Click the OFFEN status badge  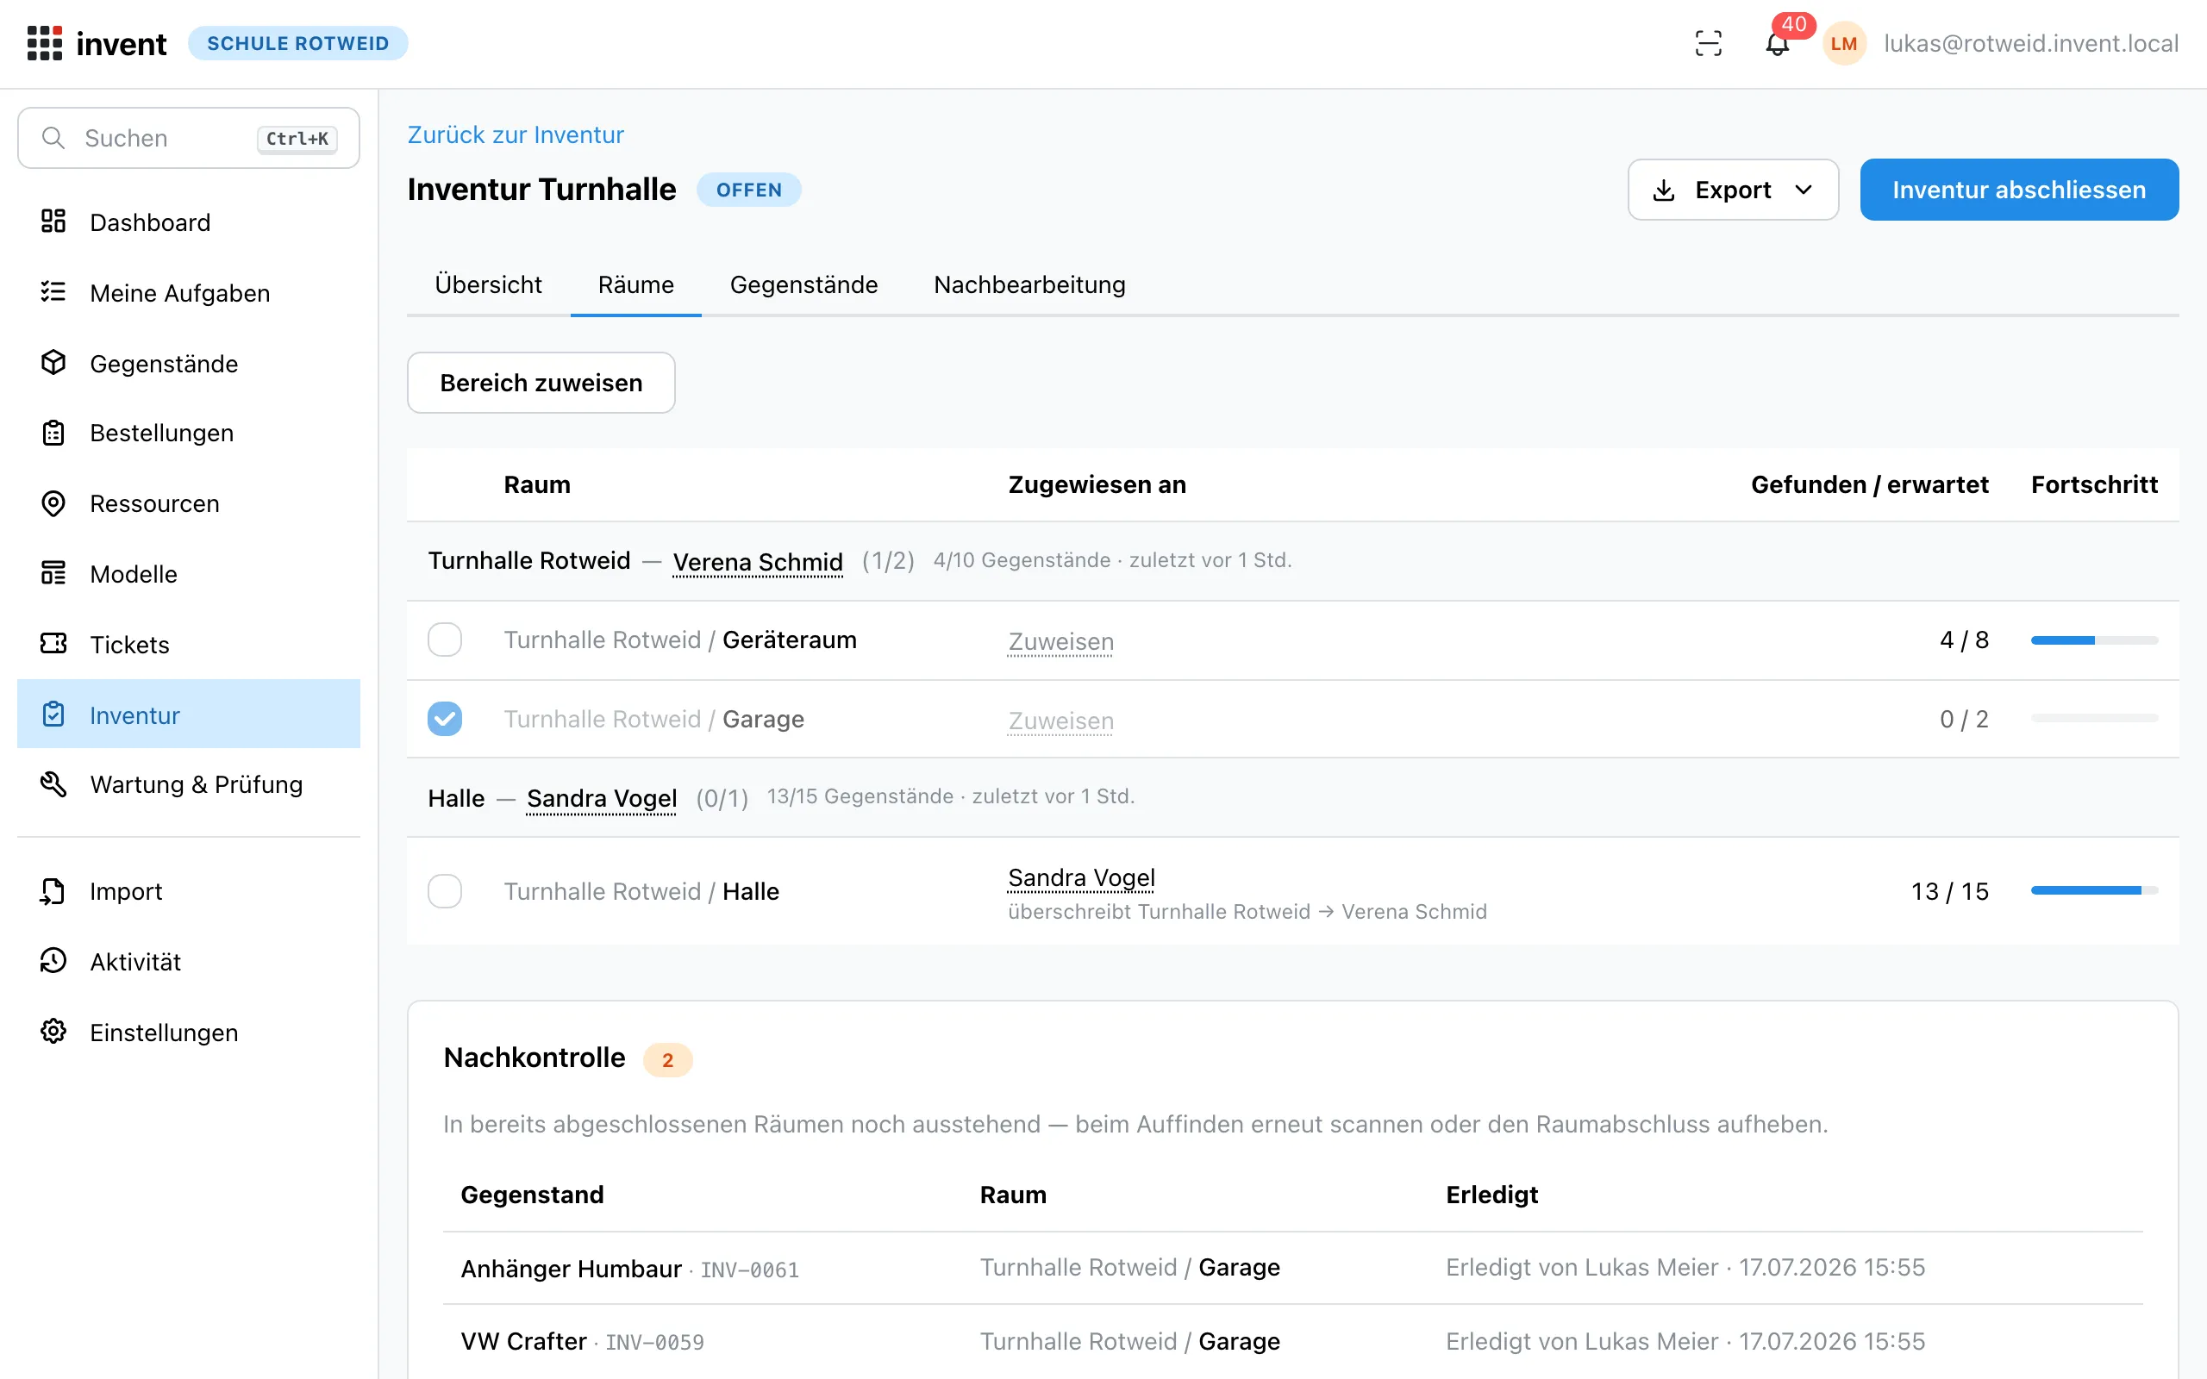[x=748, y=190]
